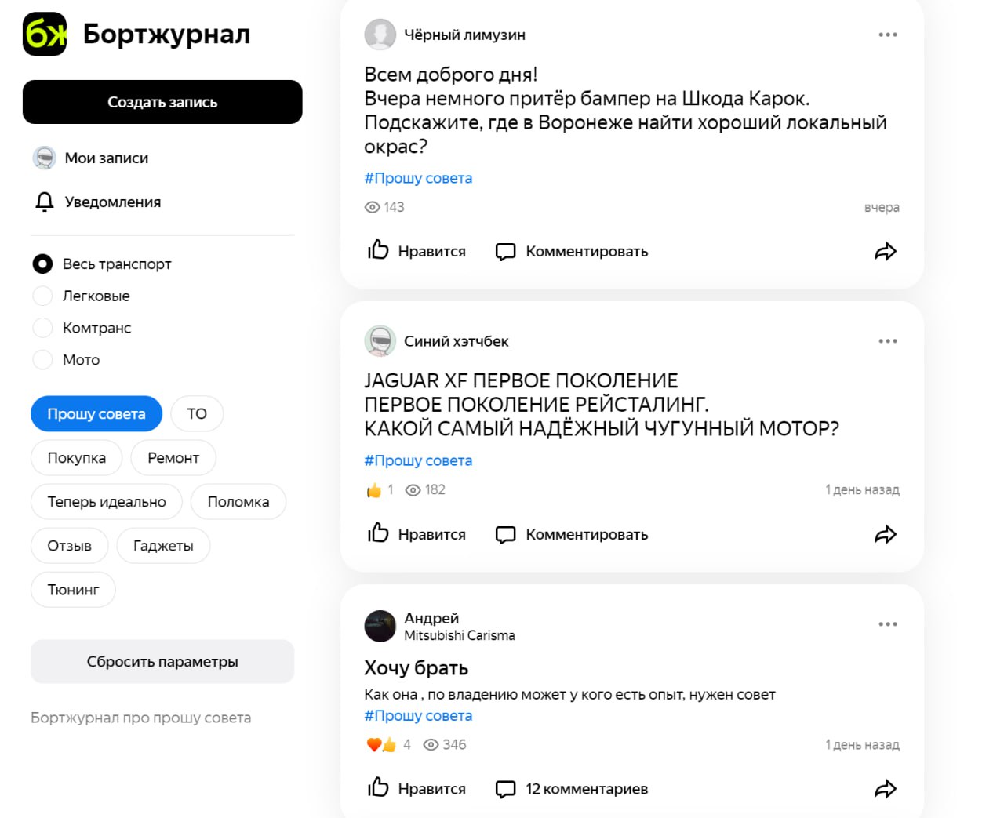Open three-dots menu on Чёрный лимузин post
This screenshot has width=1004, height=818.
click(x=888, y=35)
